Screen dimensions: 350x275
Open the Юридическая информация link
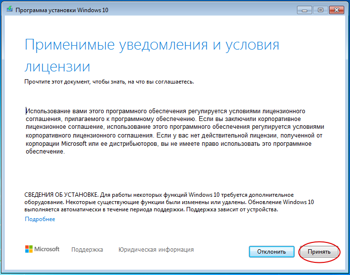point(156,249)
